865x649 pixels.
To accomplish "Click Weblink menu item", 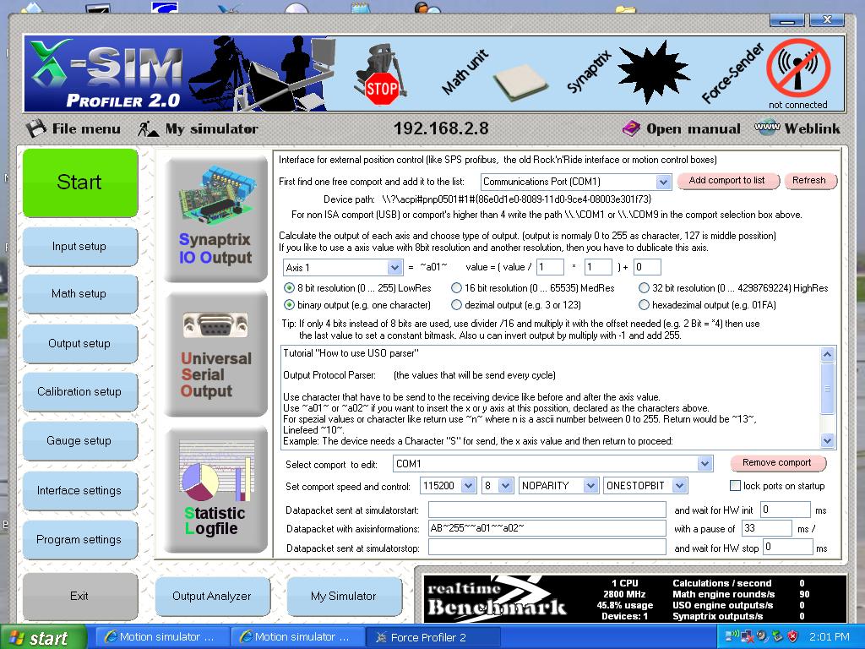I will click(x=812, y=128).
